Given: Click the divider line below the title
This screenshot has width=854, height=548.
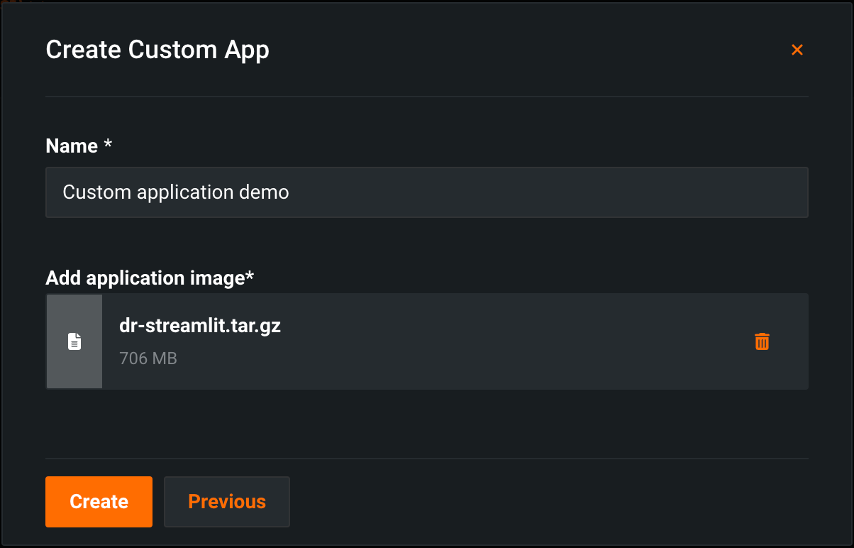Looking at the screenshot, I should coord(427,96).
